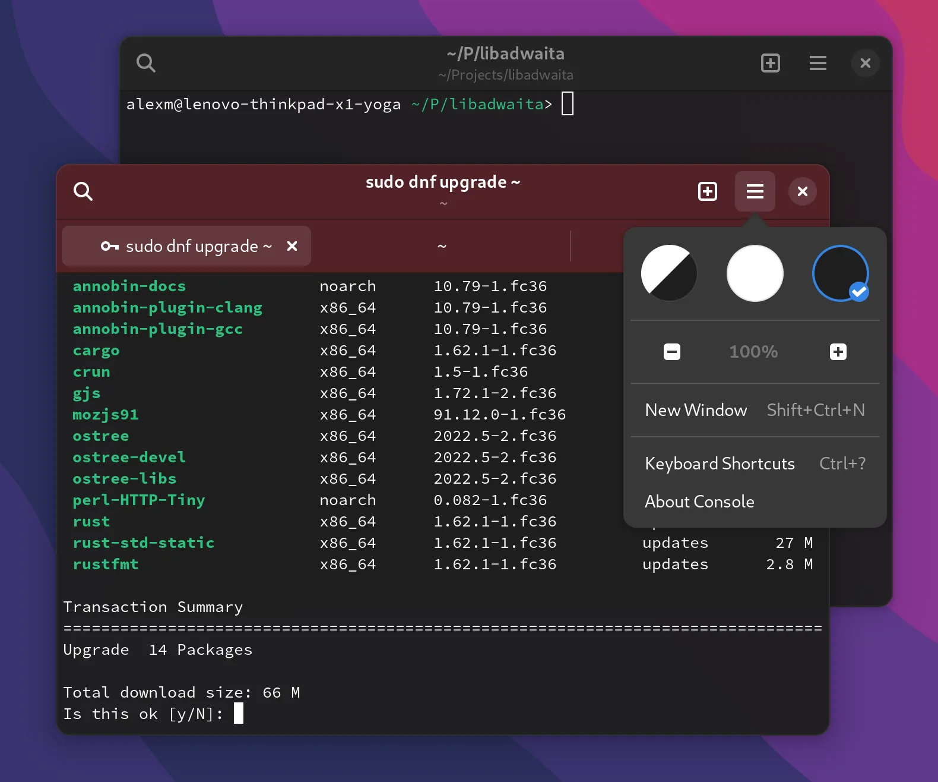Zoom out using the minus icon
This screenshot has width=938, height=782.
pos(671,352)
